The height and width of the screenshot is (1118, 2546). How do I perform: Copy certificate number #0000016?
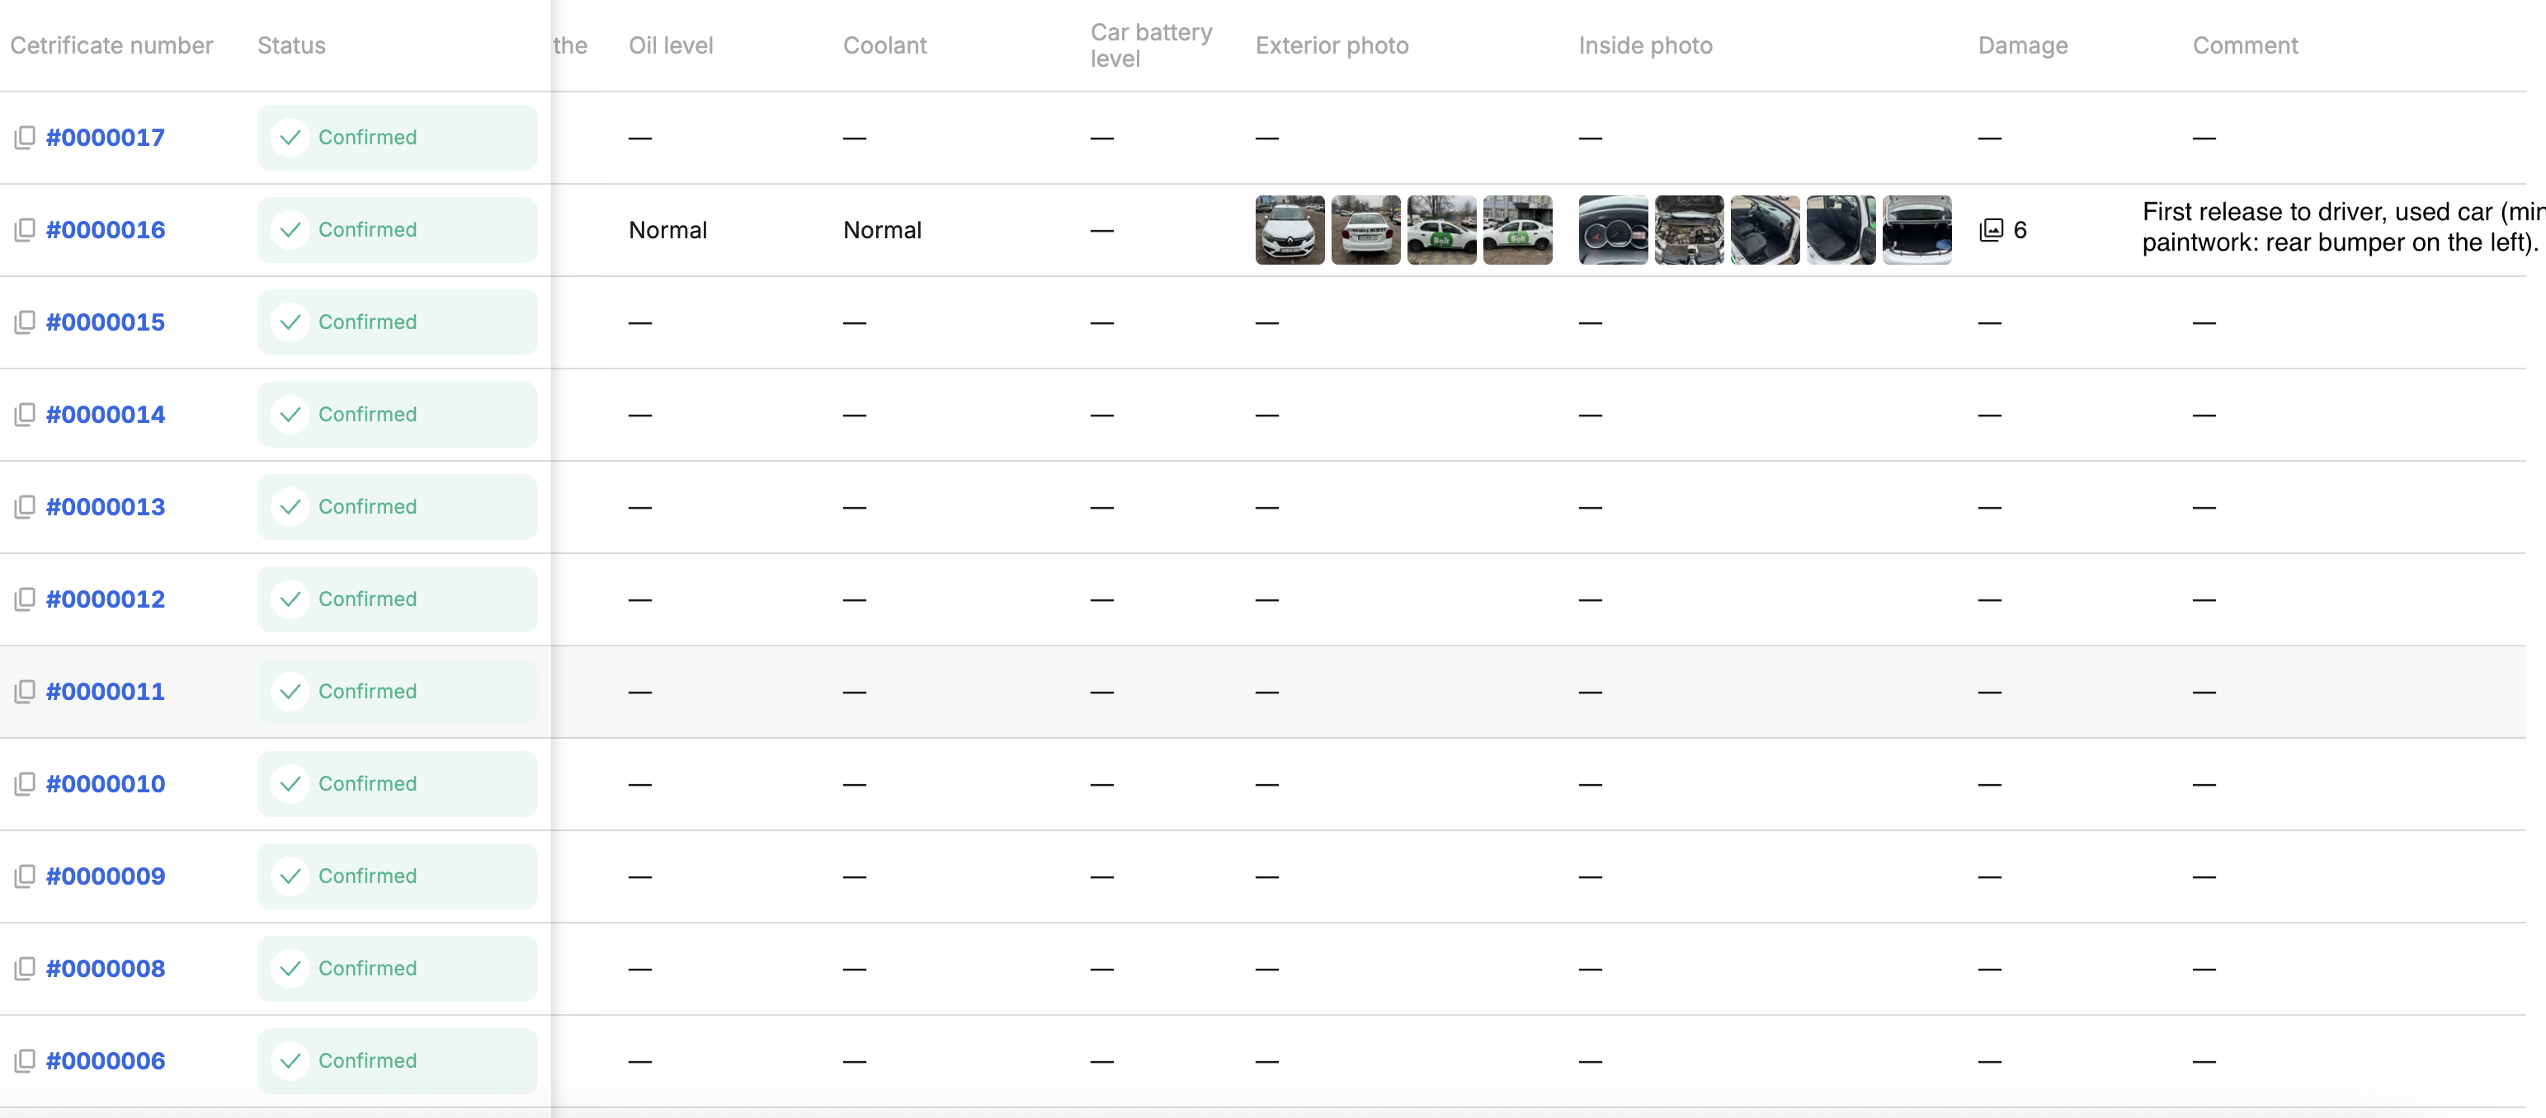pyautogui.click(x=25, y=230)
